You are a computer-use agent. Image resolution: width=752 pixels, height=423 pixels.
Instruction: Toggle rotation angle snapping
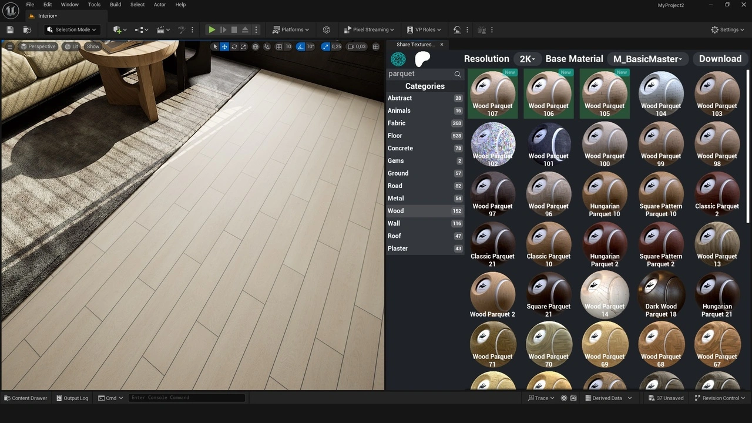click(x=301, y=46)
